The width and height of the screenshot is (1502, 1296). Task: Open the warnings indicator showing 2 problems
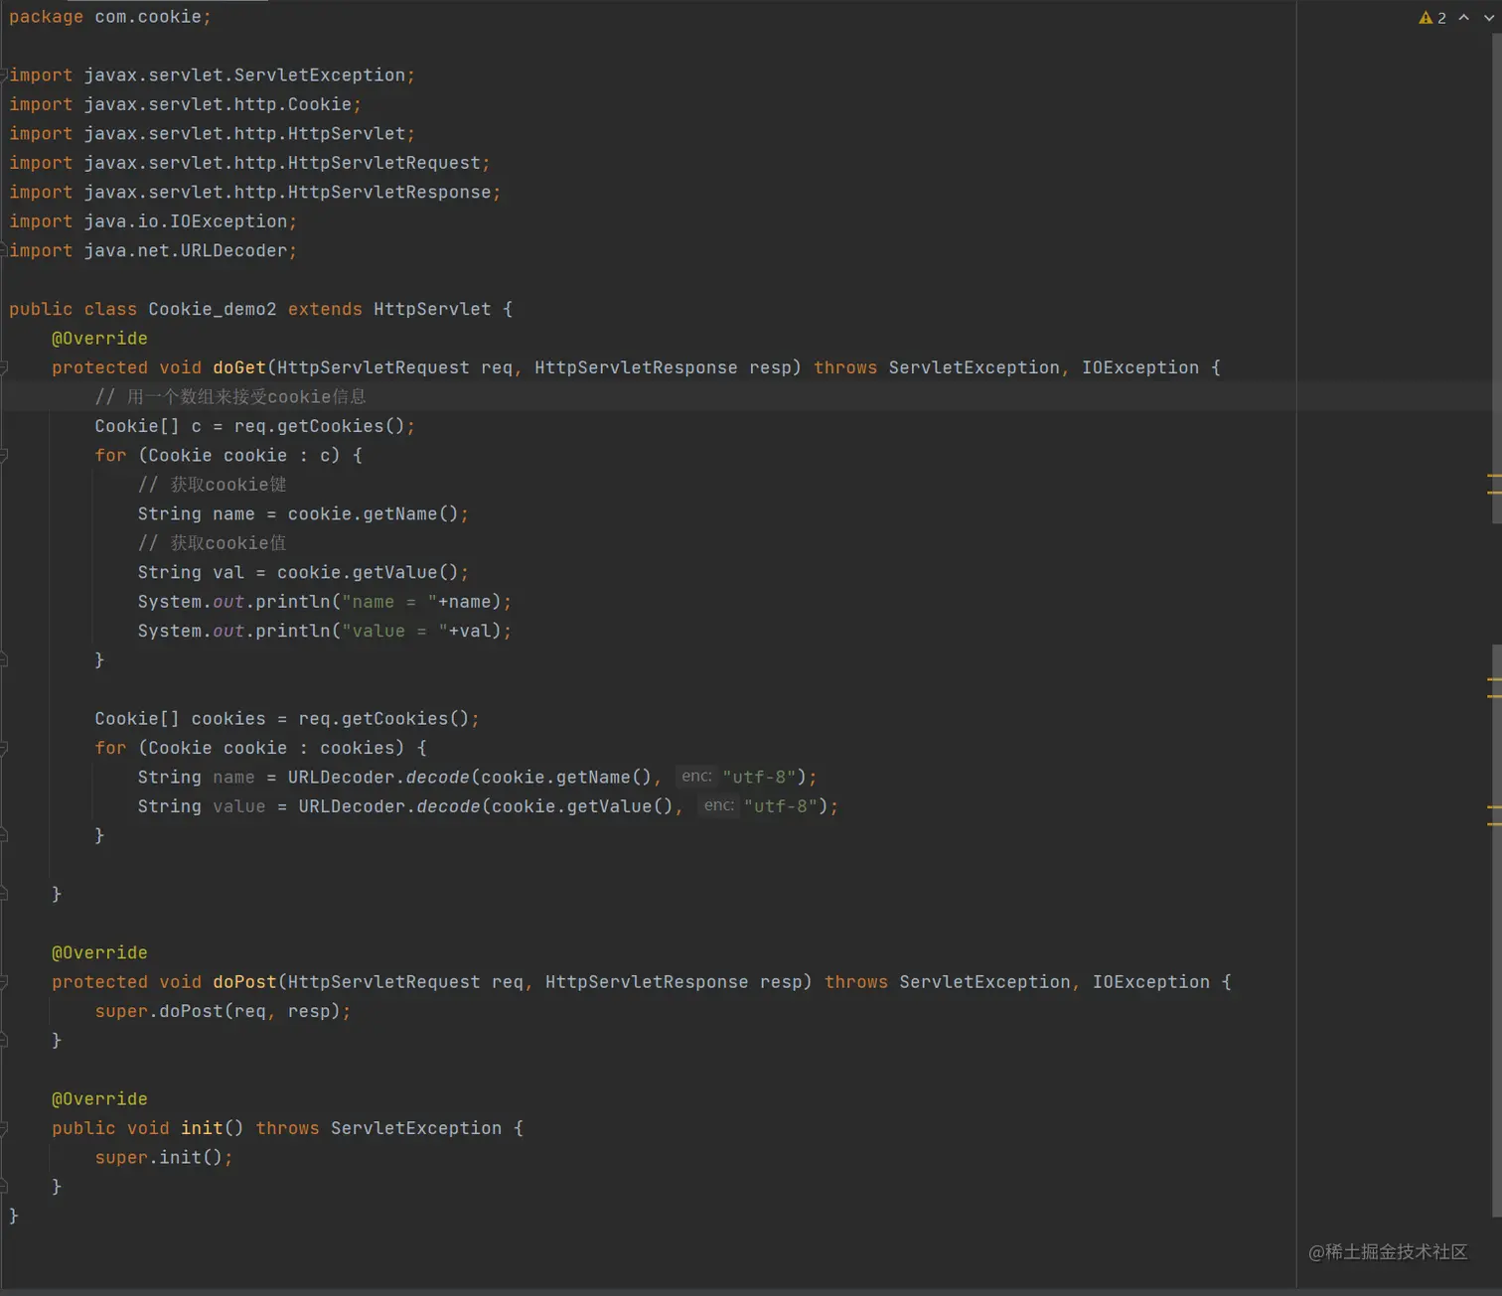[1432, 18]
